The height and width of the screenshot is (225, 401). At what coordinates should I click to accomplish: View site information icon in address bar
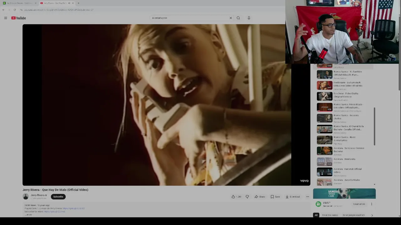pyautogui.click(x=21, y=10)
